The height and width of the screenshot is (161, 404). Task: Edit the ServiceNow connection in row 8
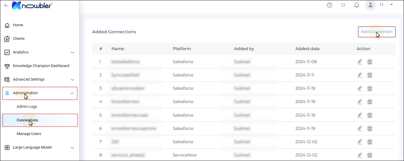[x=360, y=155]
